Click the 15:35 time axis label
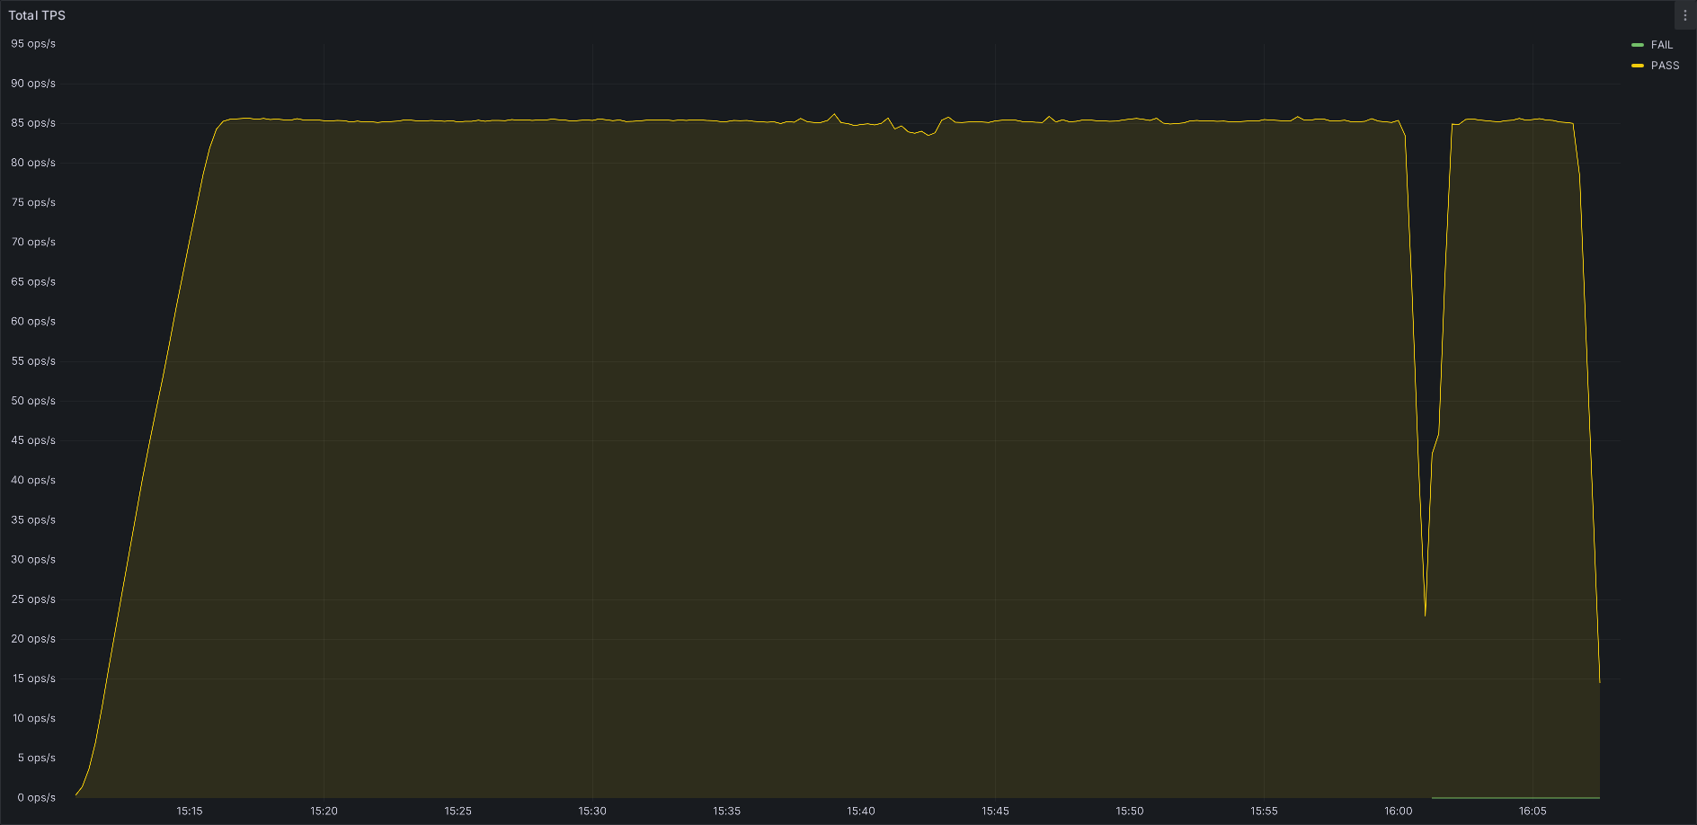 [727, 811]
